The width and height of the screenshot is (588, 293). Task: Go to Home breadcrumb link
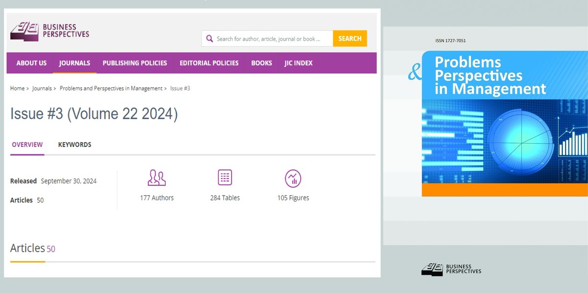[17, 88]
